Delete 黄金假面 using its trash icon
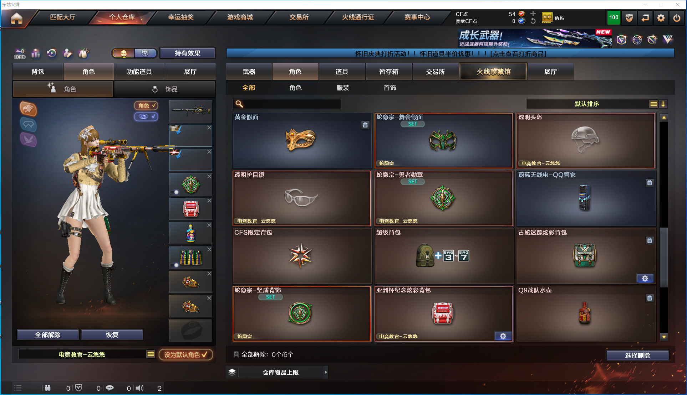Viewport: 687px width, 395px height. click(365, 125)
